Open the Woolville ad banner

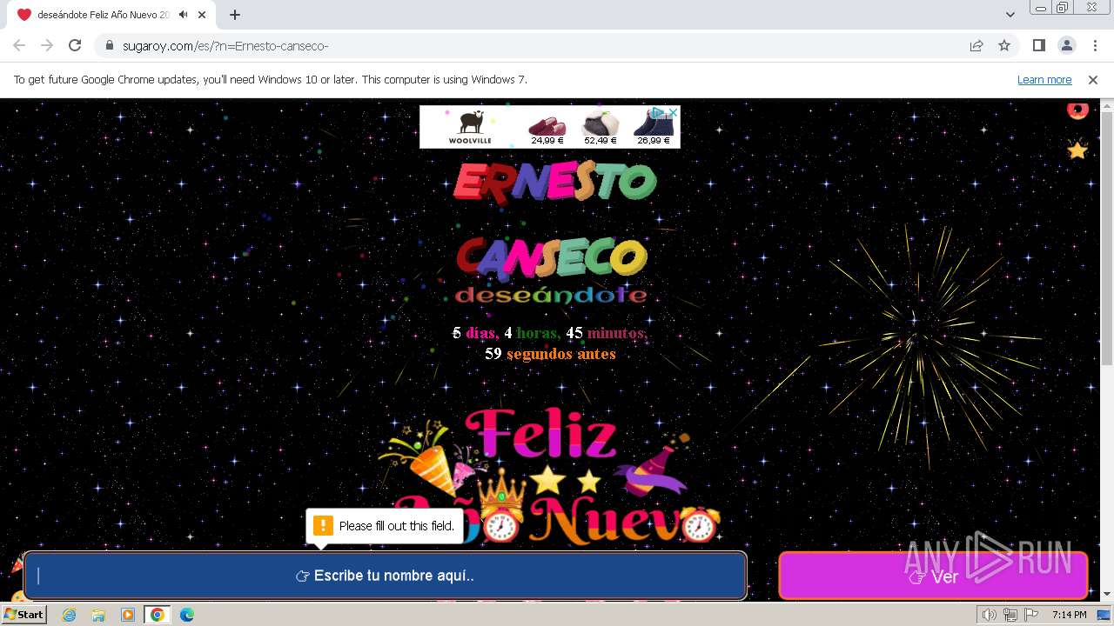(x=550, y=127)
